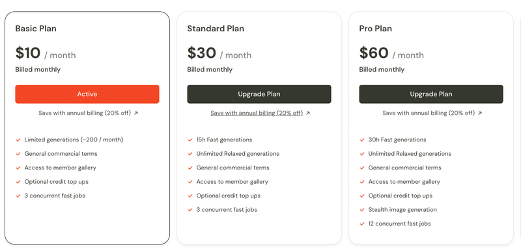Select the Basic Plan heading
The image size is (521, 251).
pos(36,29)
